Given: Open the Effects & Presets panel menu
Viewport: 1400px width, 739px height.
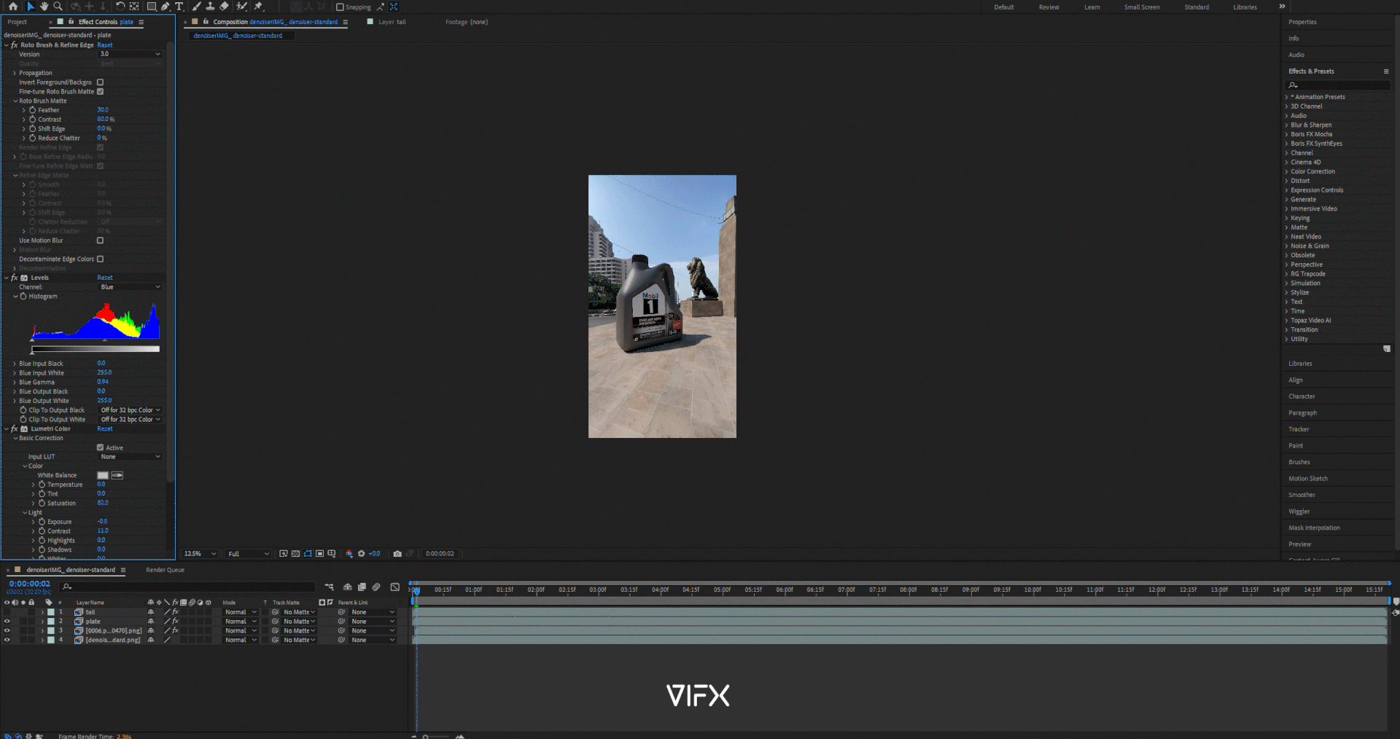Looking at the screenshot, I should [1386, 71].
